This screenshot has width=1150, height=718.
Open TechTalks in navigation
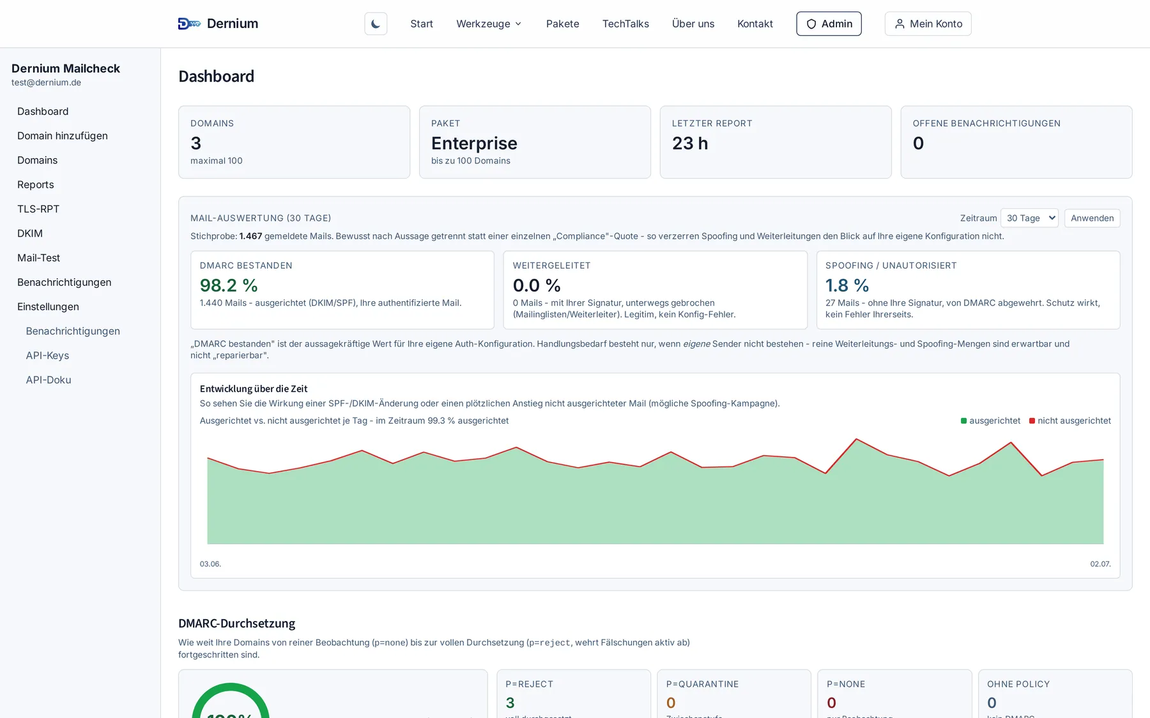(x=625, y=24)
